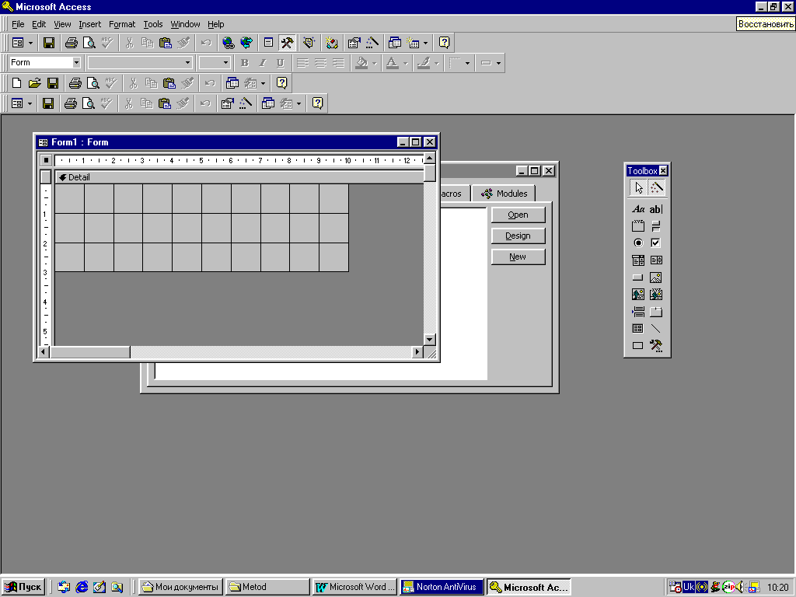This screenshot has width=796, height=597.
Task: Expand the View button arrow in first toolbar row
Action: [30, 43]
